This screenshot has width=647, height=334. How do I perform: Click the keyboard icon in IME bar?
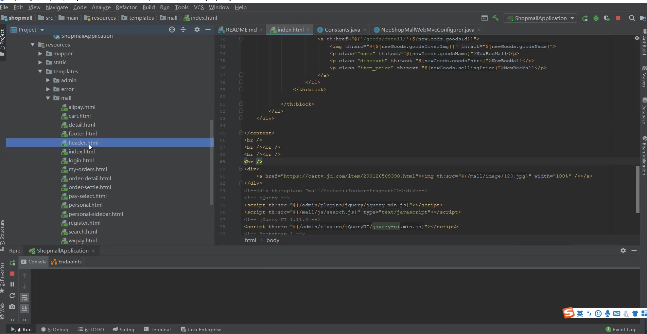click(617, 313)
